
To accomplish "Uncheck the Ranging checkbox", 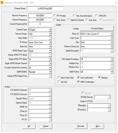I will pyautogui.click(x=99, y=77).
